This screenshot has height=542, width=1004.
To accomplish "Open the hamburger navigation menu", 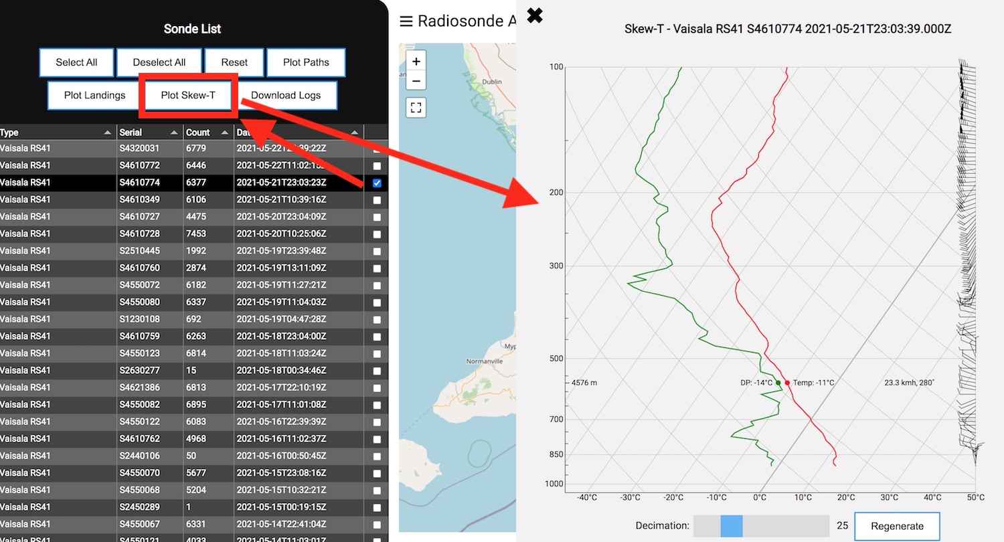I will [x=405, y=21].
